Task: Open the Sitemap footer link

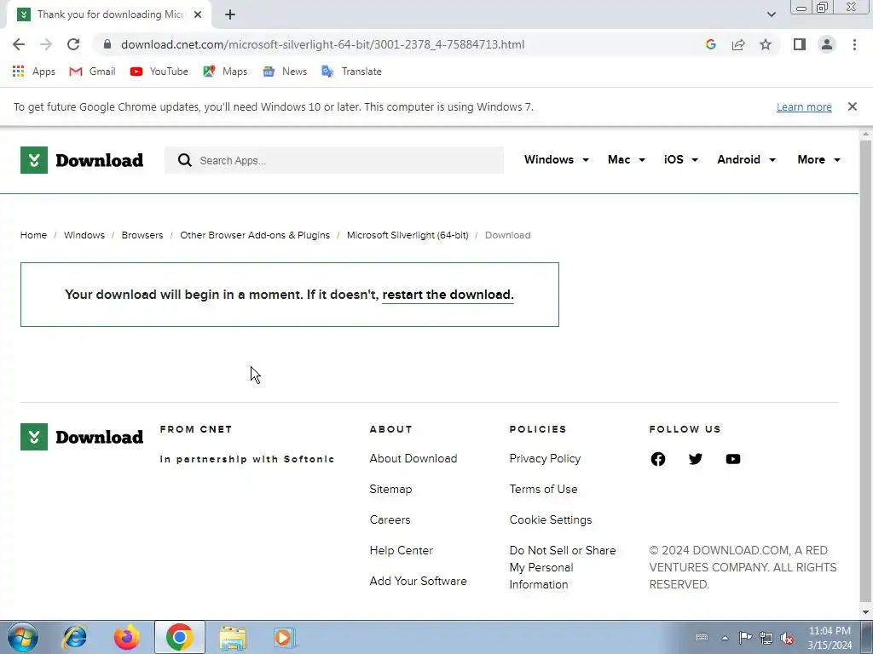Action: tap(390, 490)
